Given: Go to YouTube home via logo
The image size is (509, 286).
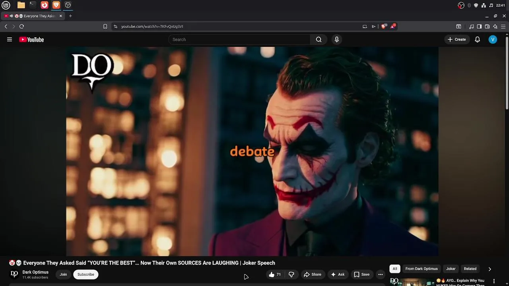Looking at the screenshot, I should pyautogui.click(x=31, y=39).
